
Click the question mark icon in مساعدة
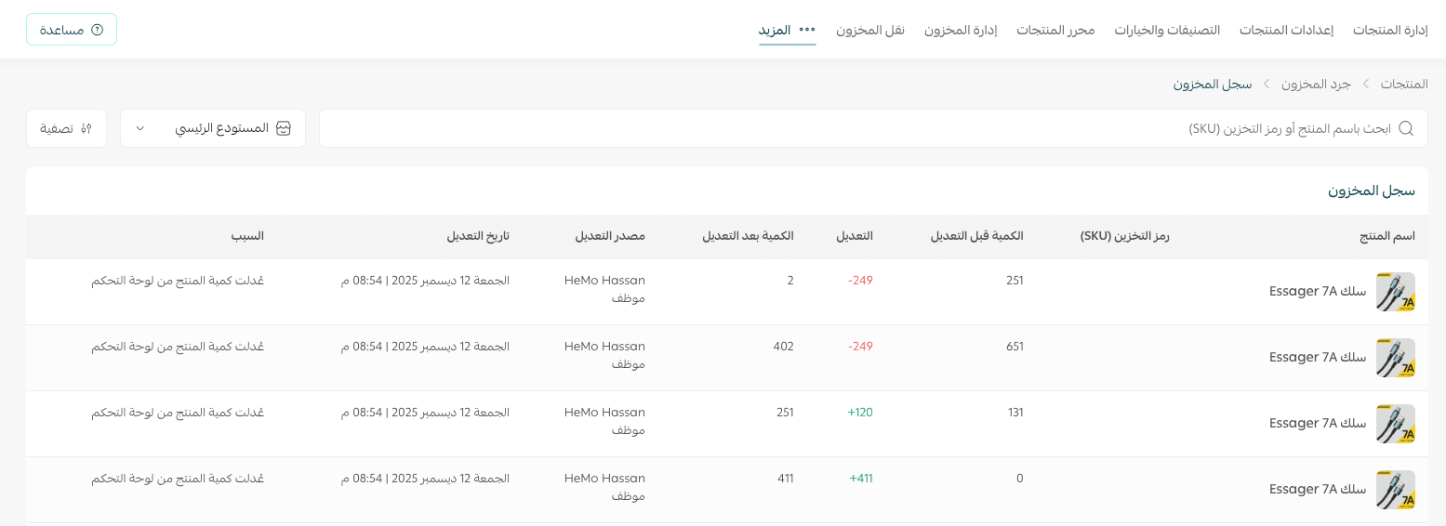point(98,30)
